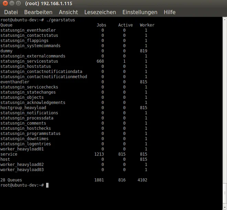
Task: Click the dummy queue name
Action: pos(7,51)
